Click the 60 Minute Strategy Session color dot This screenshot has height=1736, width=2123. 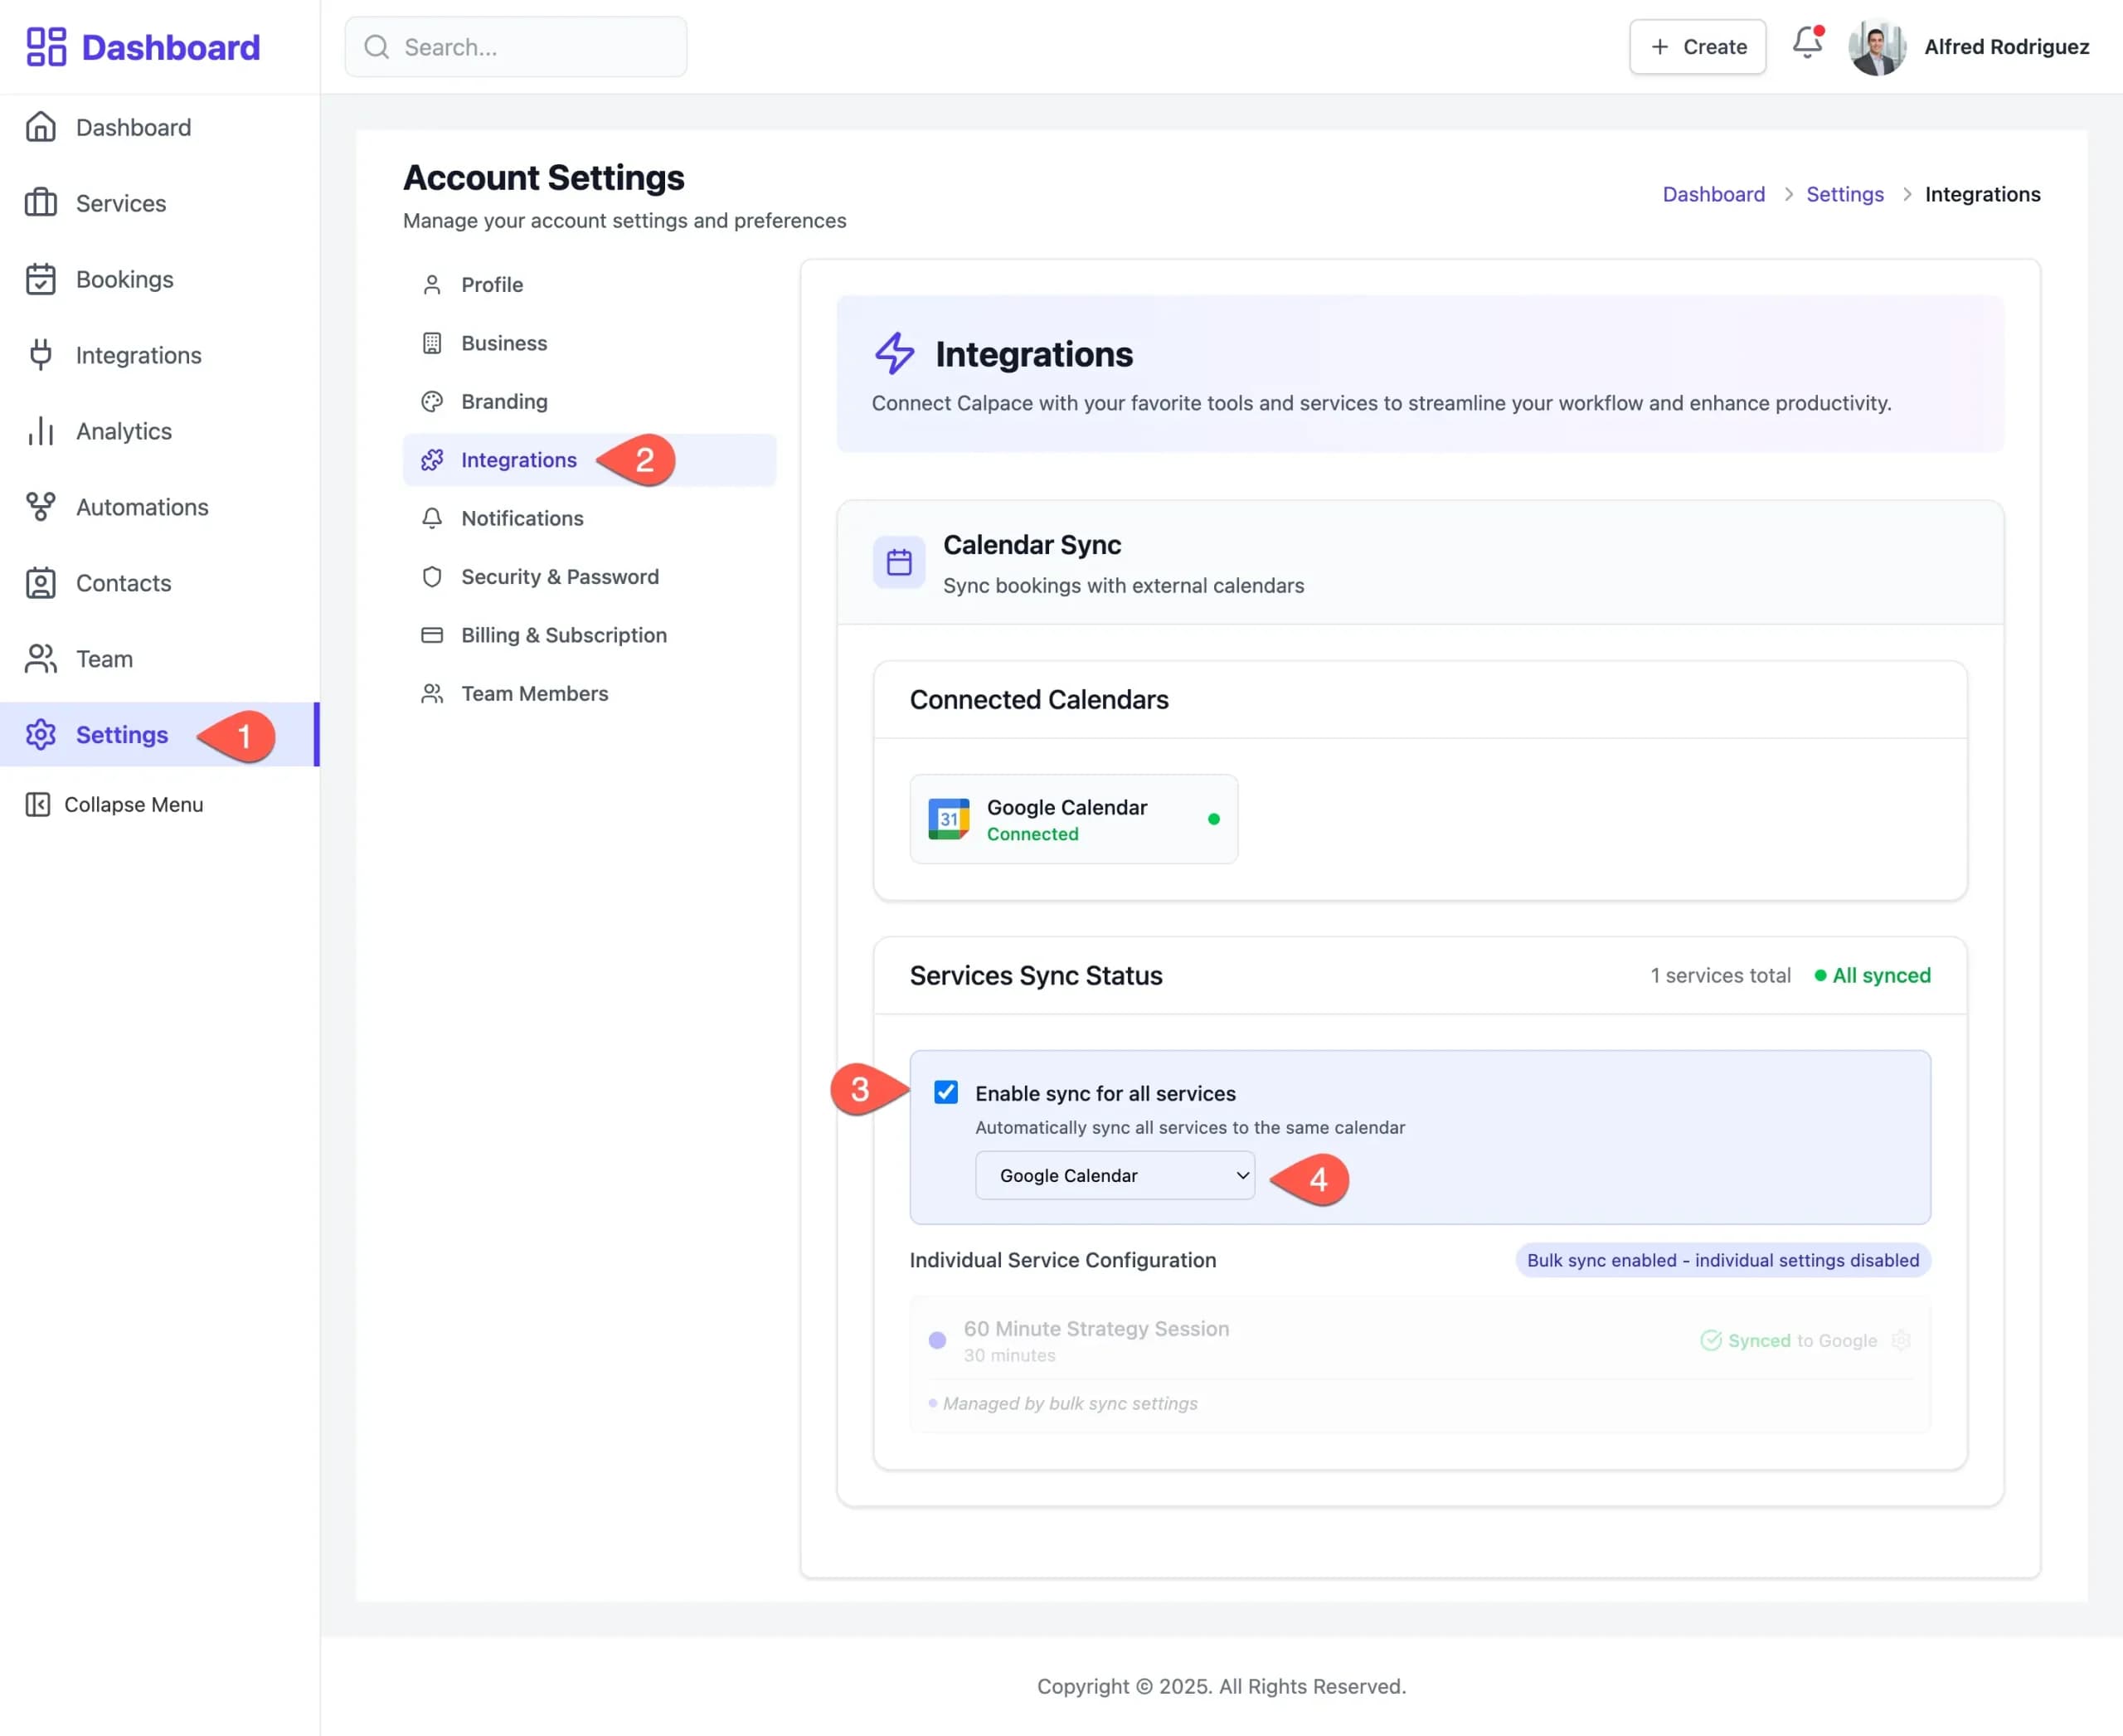pyautogui.click(x=937, y=1340)
